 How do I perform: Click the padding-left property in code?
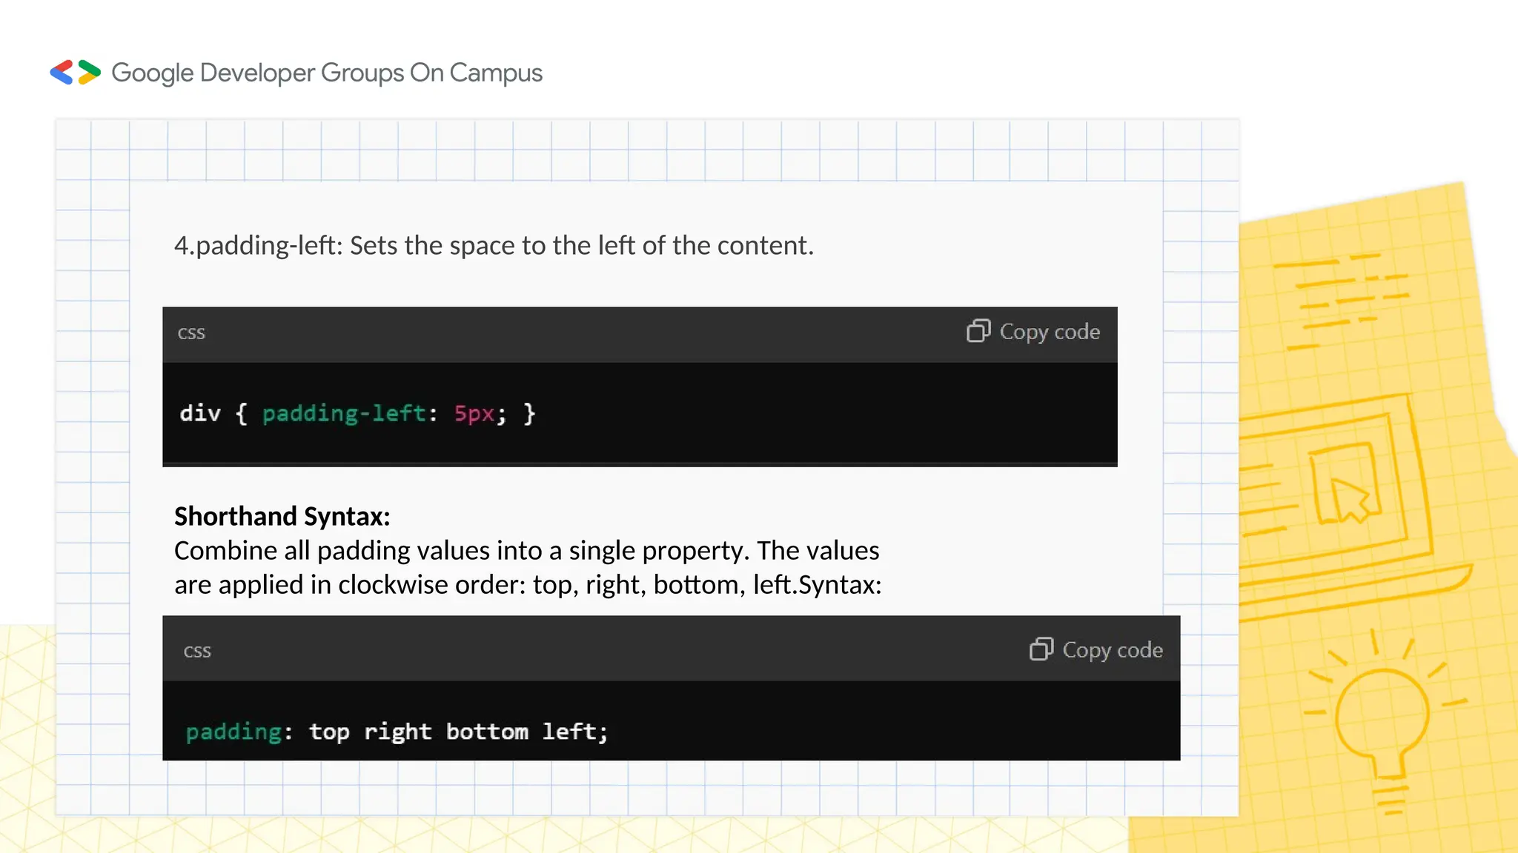(x=345, y=413)
